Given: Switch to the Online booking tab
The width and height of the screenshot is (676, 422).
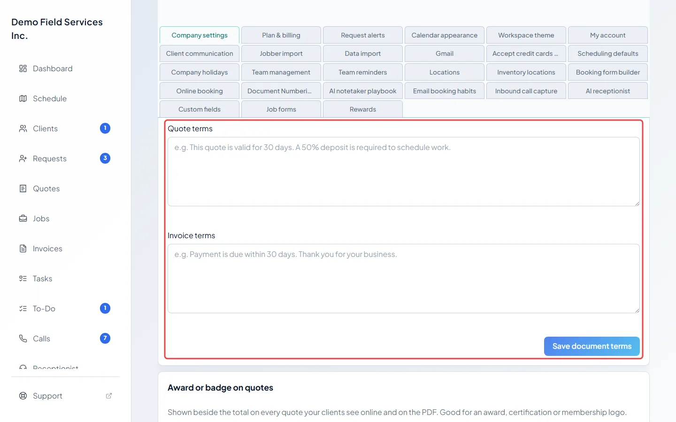Looking at the screenshot, I should pos(200,91).
